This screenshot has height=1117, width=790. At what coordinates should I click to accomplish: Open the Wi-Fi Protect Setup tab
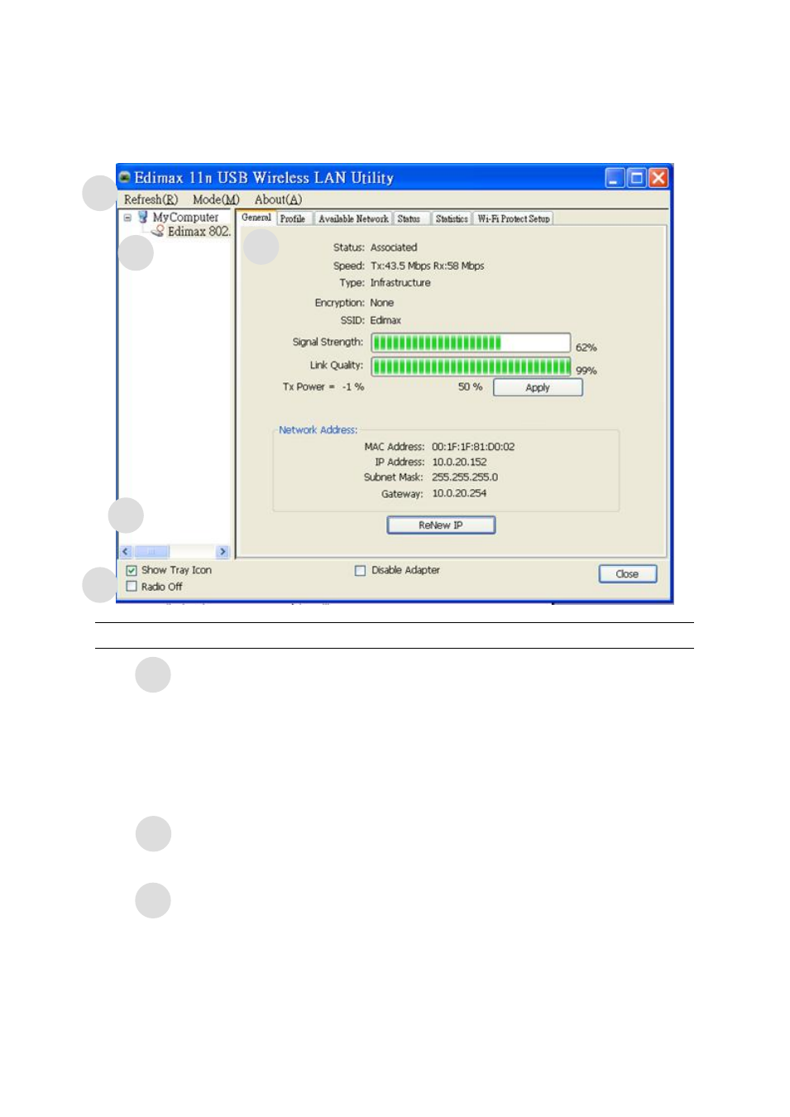point(513,219)
